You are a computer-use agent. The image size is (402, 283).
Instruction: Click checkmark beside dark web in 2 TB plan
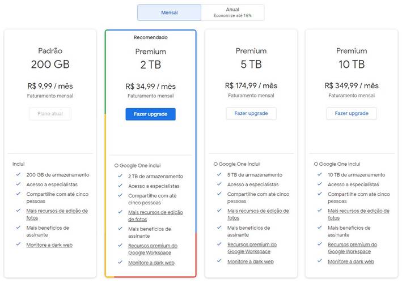[x=120, y=262]
